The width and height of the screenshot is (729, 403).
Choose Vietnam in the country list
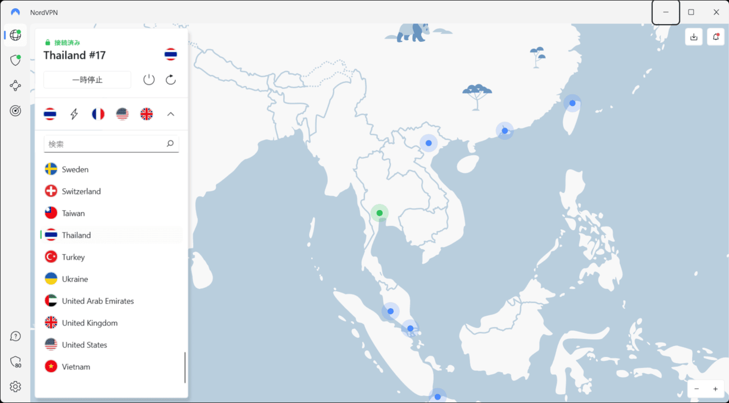pyautogui.click(x=112, y=367)
